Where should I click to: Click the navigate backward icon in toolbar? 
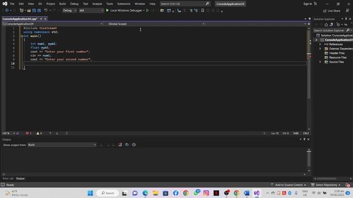point(7,10)
